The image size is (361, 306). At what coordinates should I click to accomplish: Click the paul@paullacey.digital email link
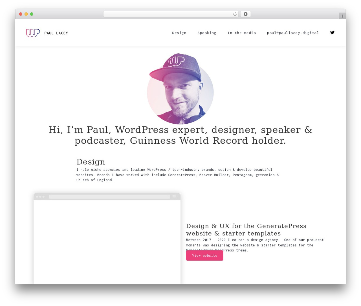(293, 33)
